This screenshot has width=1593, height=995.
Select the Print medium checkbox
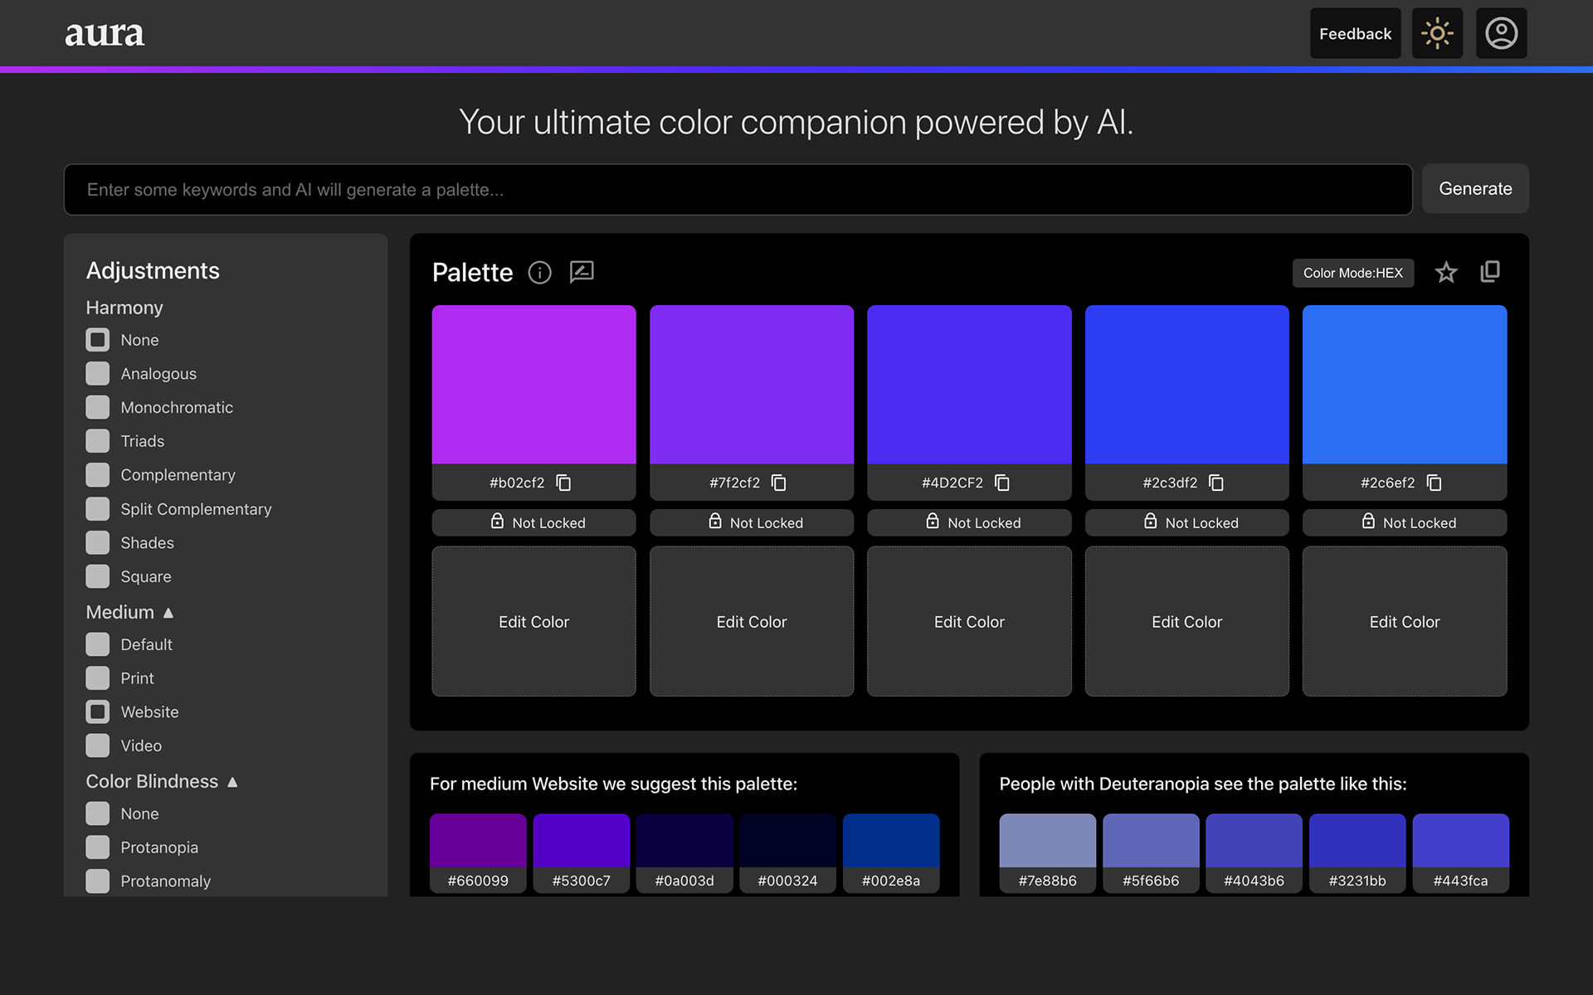98,678
